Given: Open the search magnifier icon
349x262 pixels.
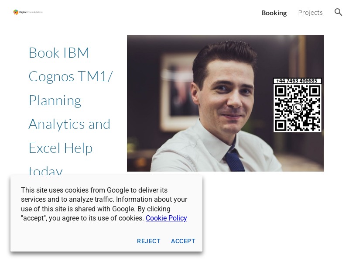Looking at the screenshot, I should [338, 12].
